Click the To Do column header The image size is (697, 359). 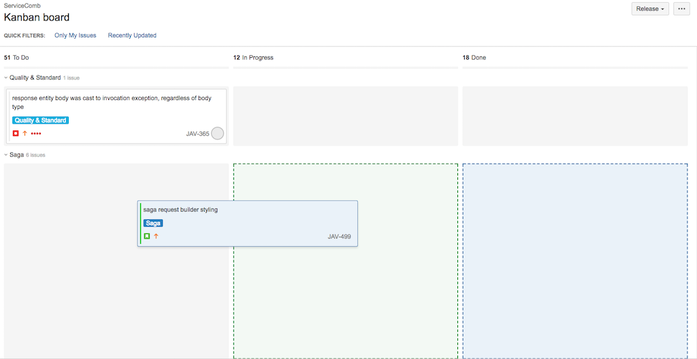tap(20, 58)
